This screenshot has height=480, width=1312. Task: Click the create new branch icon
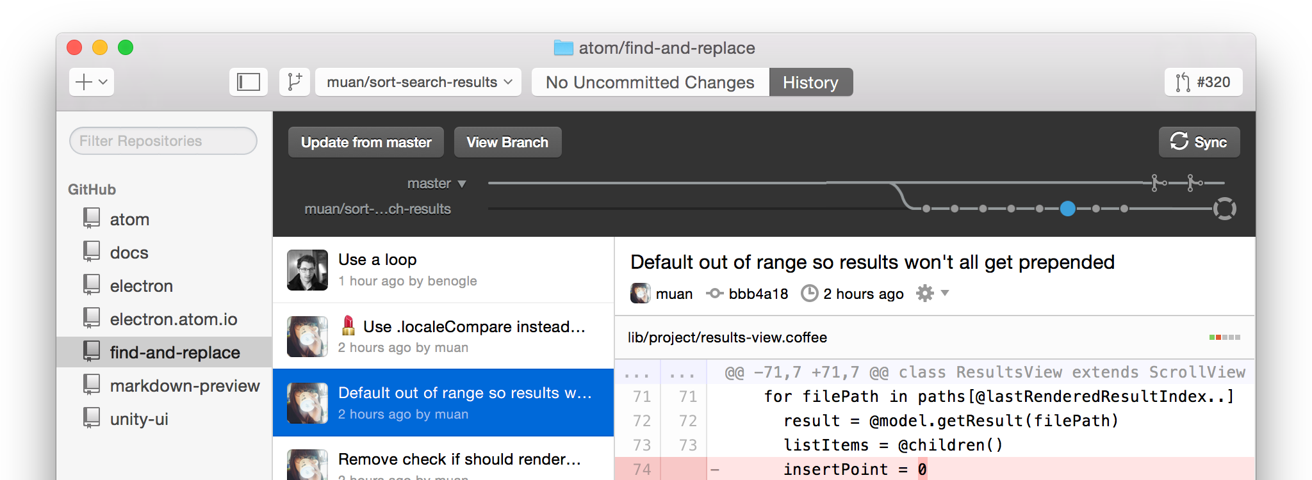coord(295,82)
